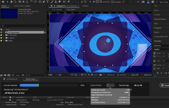The width and height of the screenshot is (169, 108).
Task: Pause the current render
Action: pyautogui.click(x=164, y=85)
